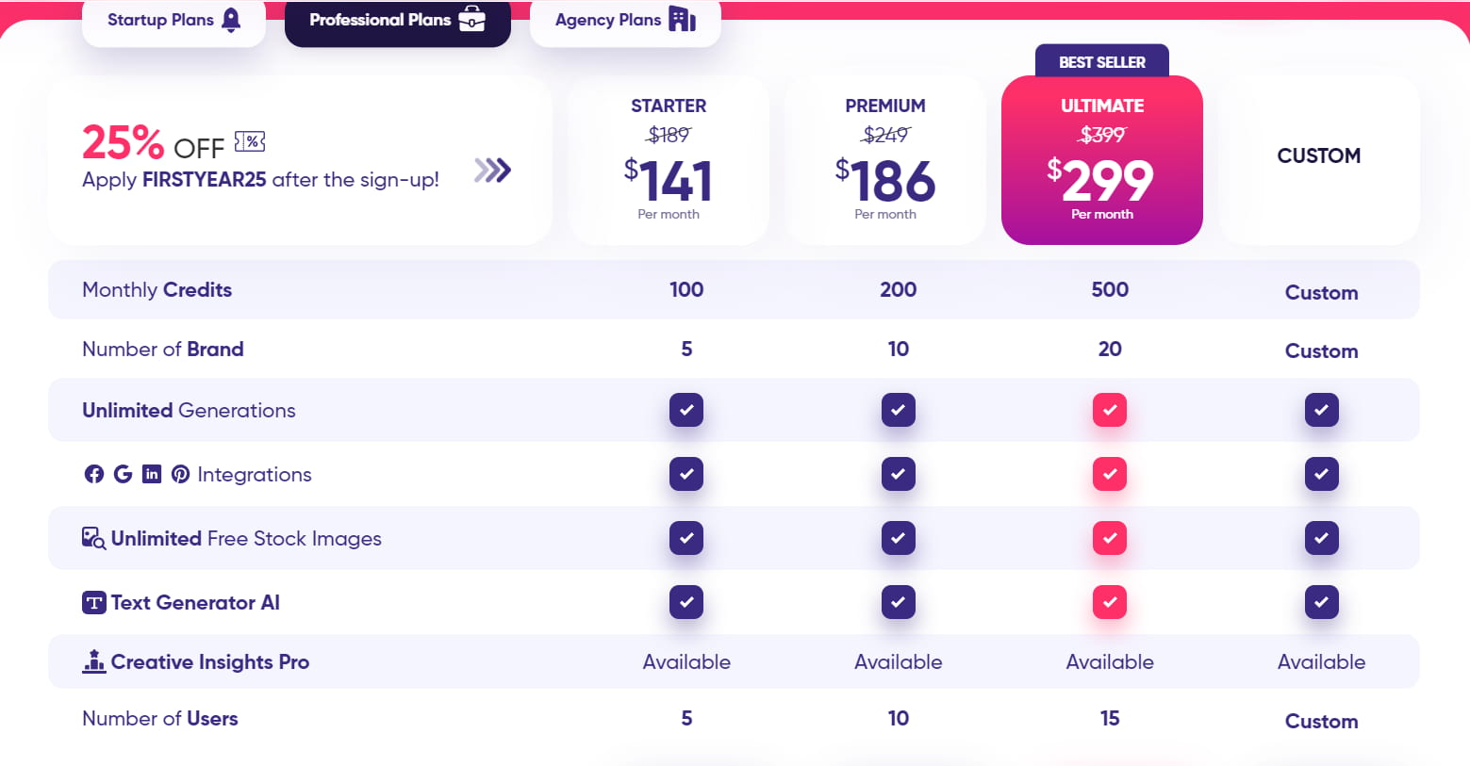This screenshot has height=766, width=1470.
Task: Click the Google integration icon
Action: click(x=123, y=474)
